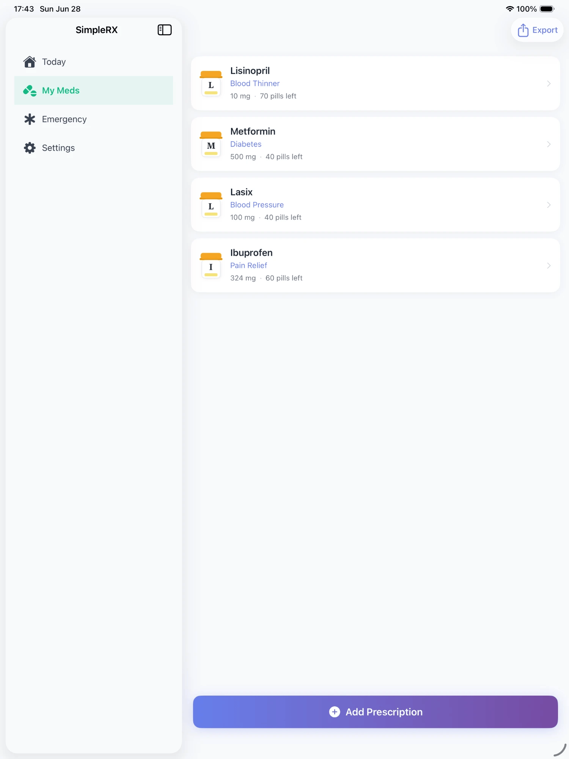The image size is (569, 759).
Task: Click the Pain Relief category label
Action: coord(248,266)
